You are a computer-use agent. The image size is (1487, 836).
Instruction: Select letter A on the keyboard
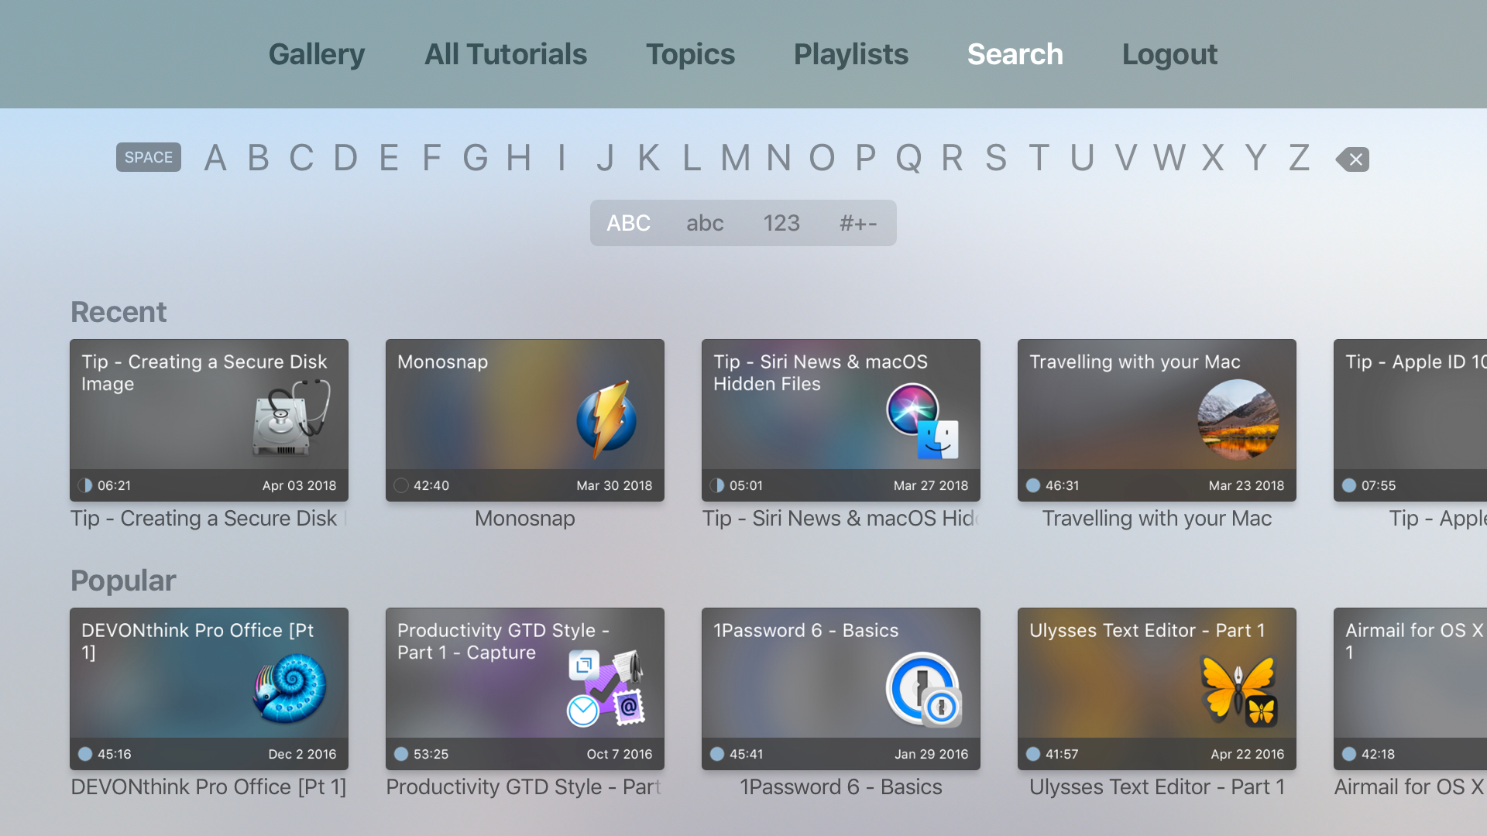[x=215, y=158]
